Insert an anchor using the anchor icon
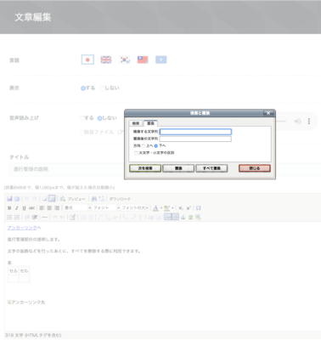The height and width of the screenshot is (340, 321). tap(183, 218)
